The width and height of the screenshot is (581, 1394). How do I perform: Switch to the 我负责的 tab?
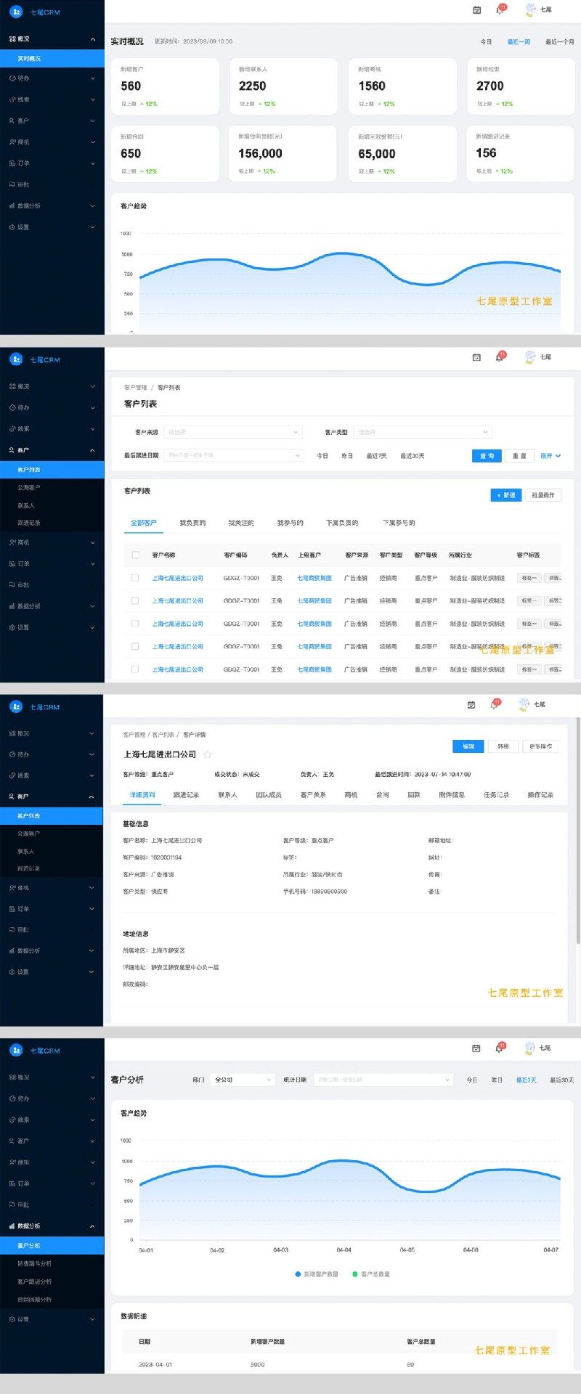click(192, 523)
